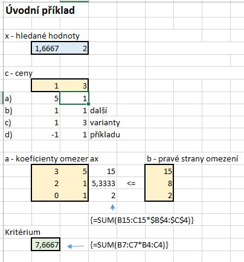Viewport: 244px width, 262px height.
Task: Click 'b - pravé strany omezení' label
Action: click(193, 159)
